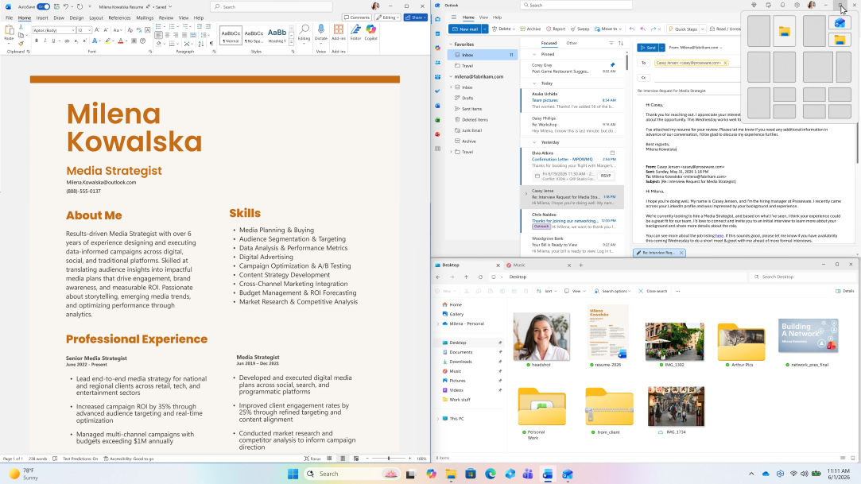Refresh the File Explorer Desktop folder

[480, 277]
